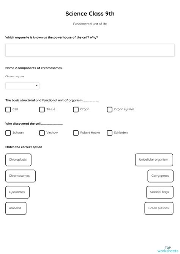Open the chromosome components dropdown
This screenshot has height=254, width=180.
[22, 86]
